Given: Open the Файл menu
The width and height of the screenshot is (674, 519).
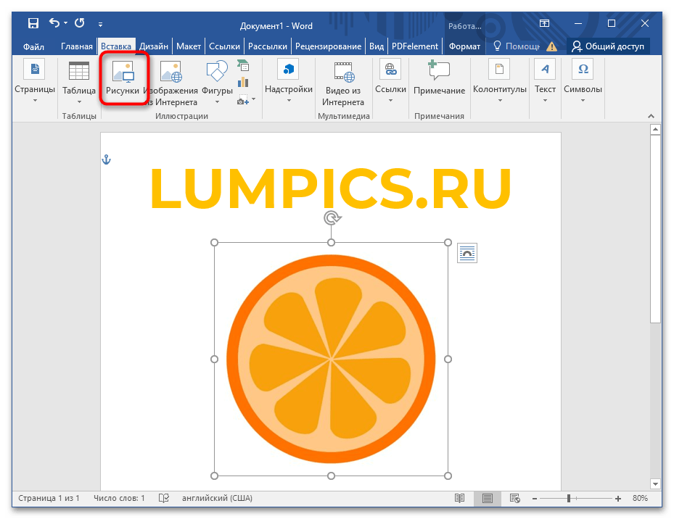Looking at the screenshot, I should (33, 46).
